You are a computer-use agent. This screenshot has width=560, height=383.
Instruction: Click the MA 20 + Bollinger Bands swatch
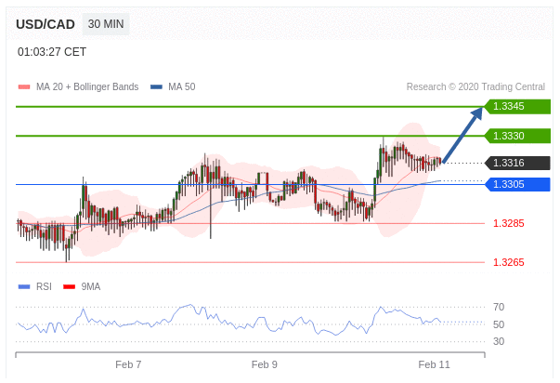pos(24,86)
